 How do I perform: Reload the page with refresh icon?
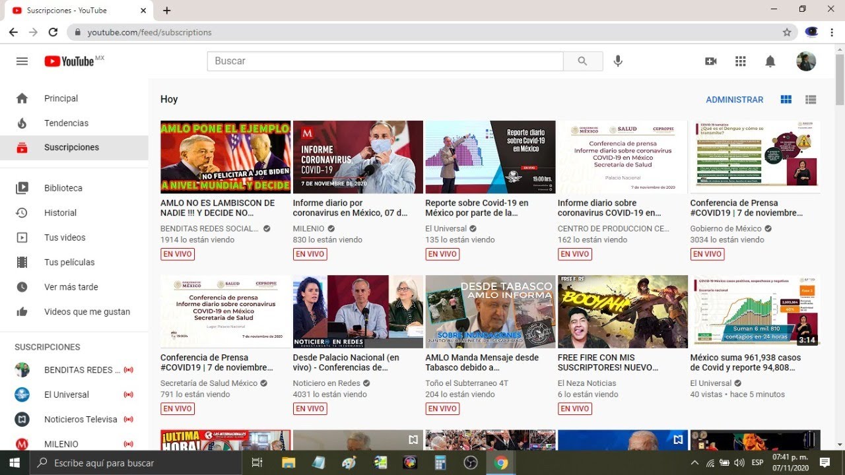click(53, 32)
